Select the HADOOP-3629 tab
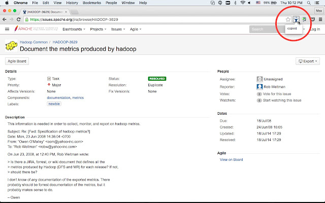Image resolution: width=325 pixels, height=203 pixels. click(45, 12)
